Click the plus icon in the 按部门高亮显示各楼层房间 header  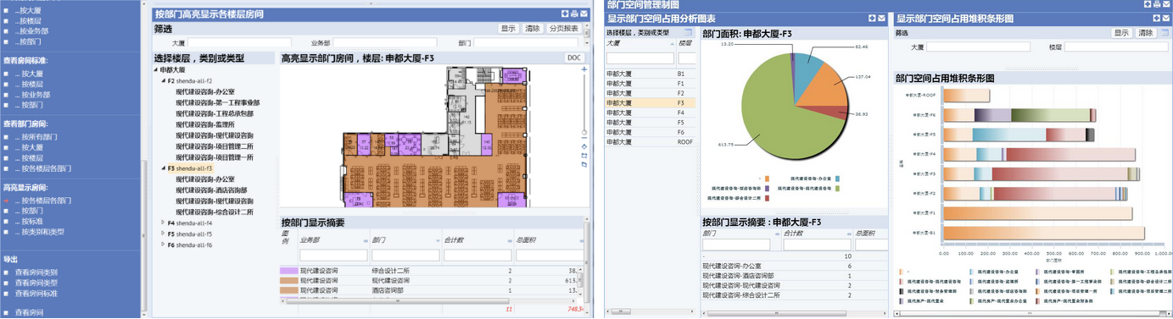[x=565, y=14]
